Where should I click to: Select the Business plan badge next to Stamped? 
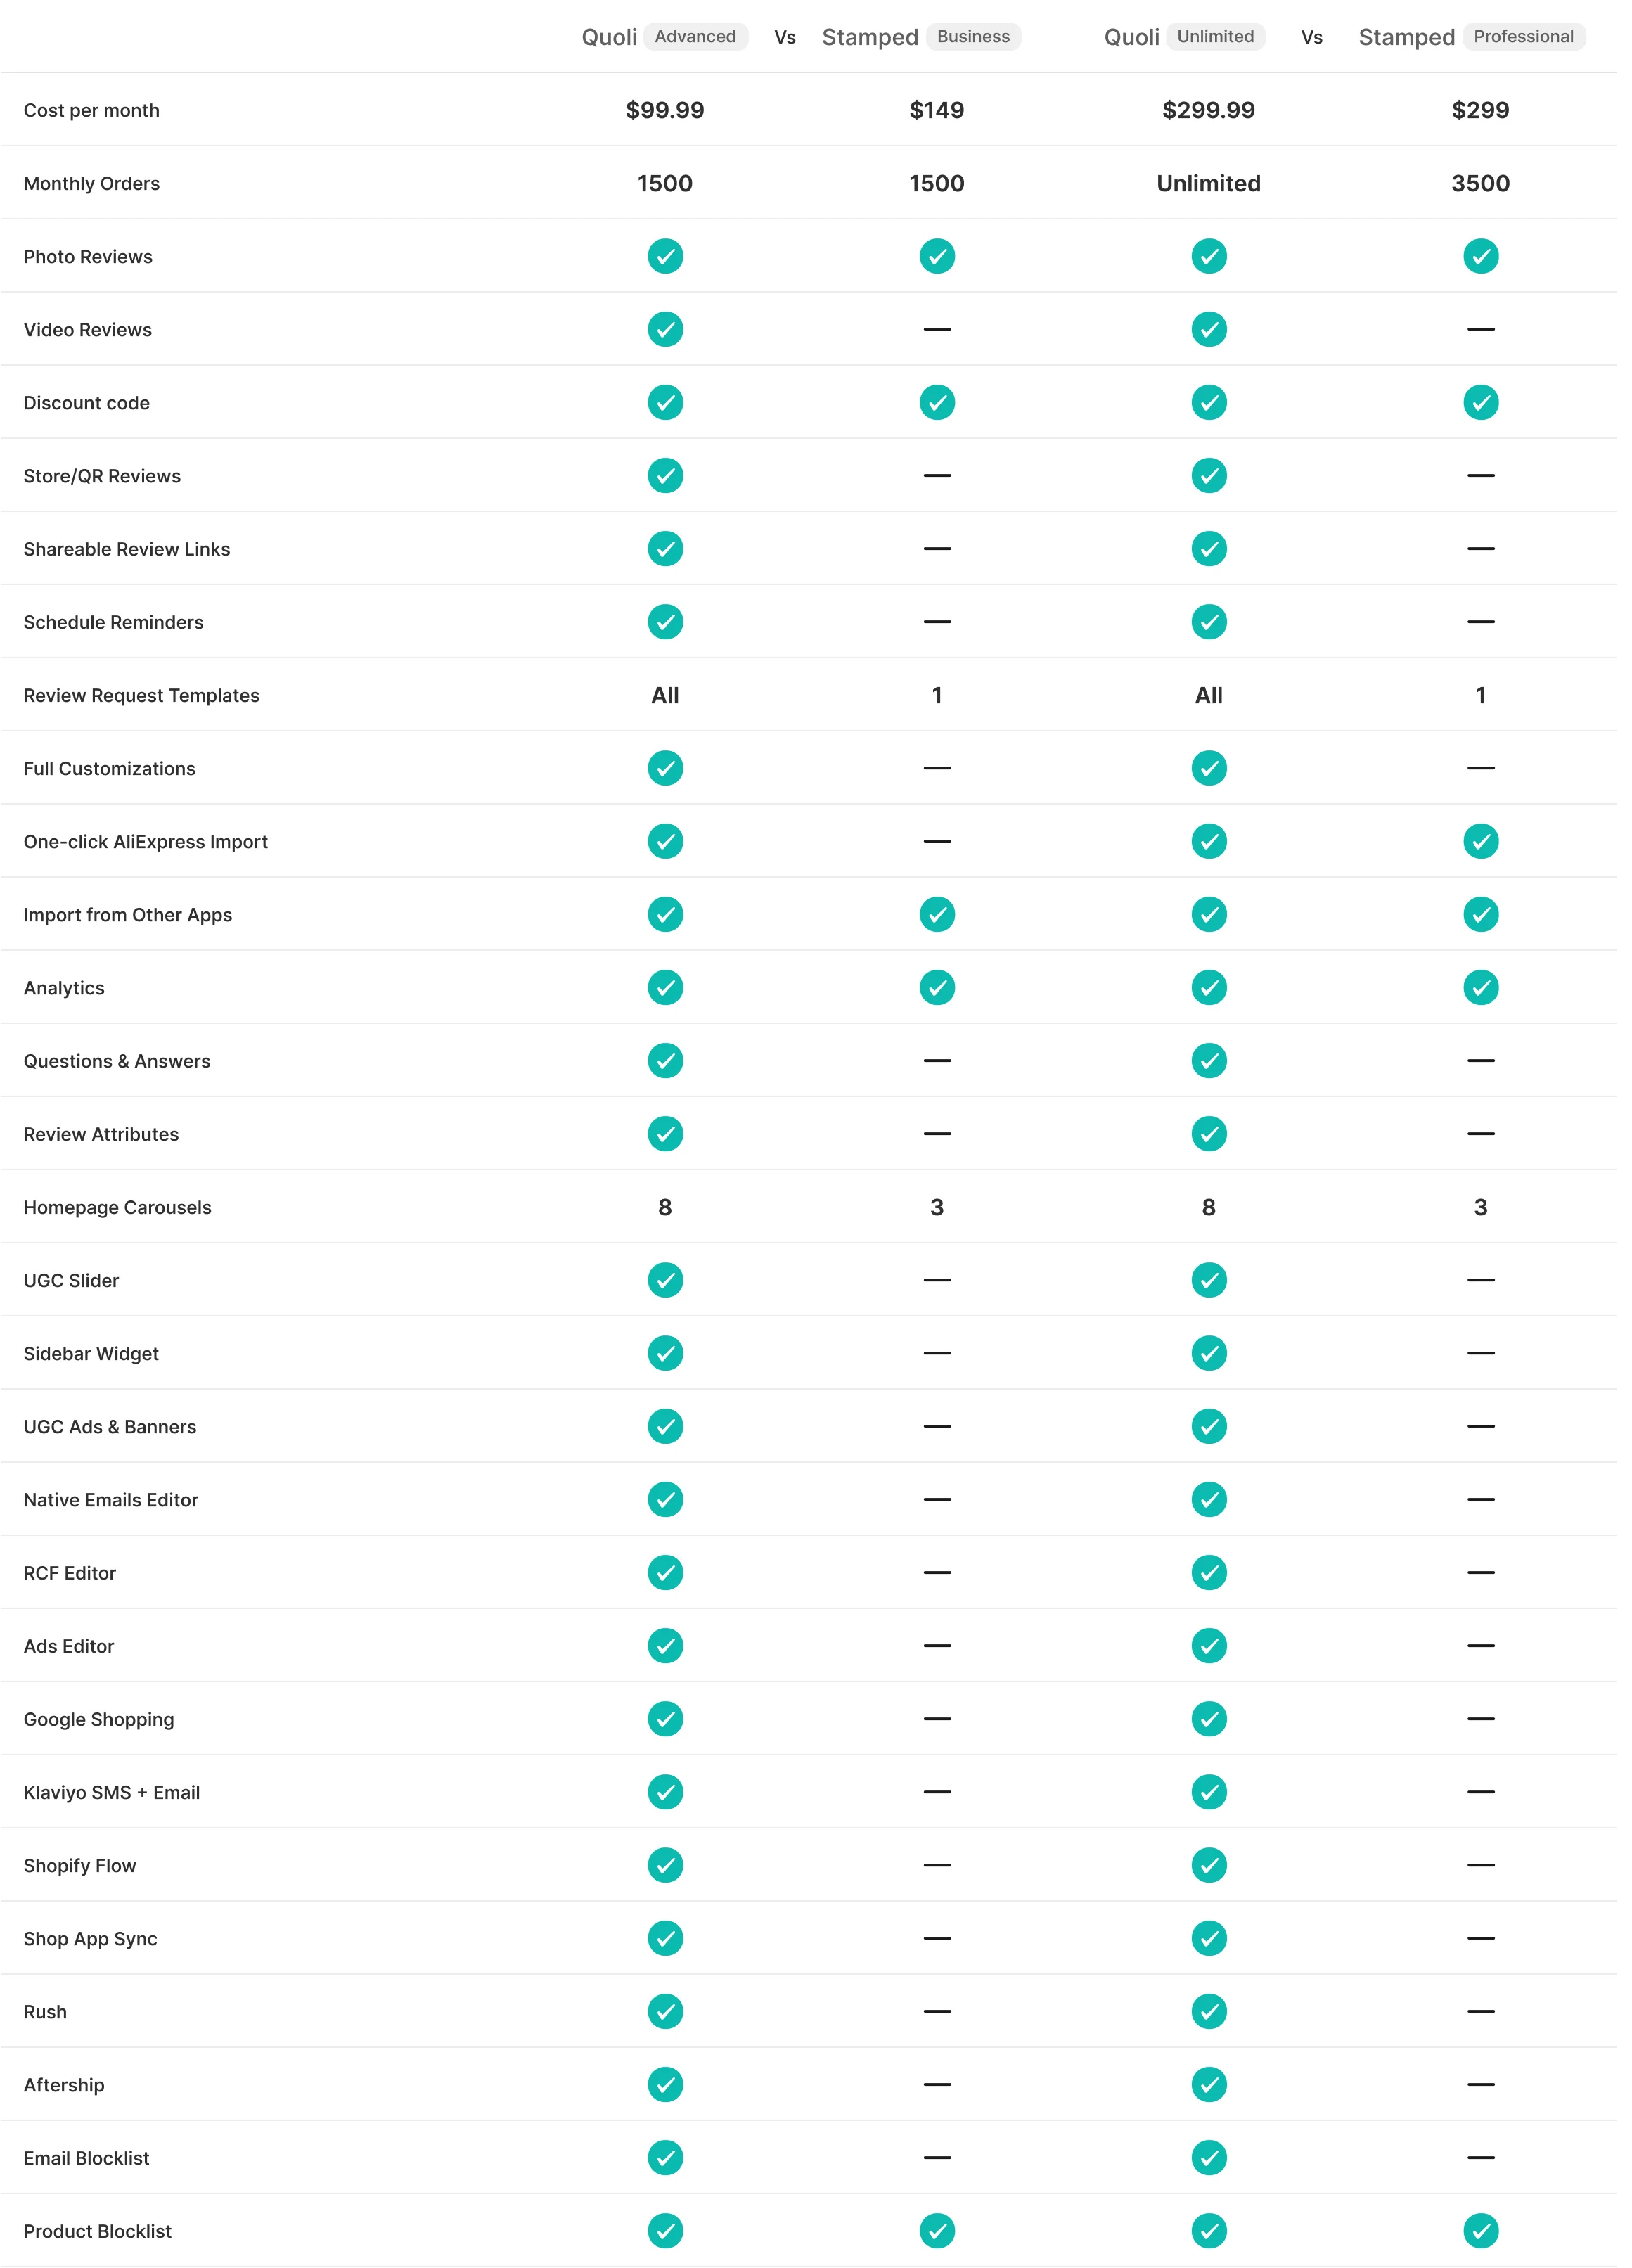973,37
